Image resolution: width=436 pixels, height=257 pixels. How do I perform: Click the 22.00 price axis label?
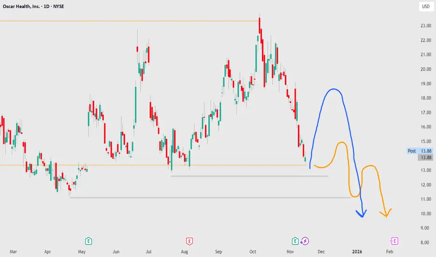426,40
